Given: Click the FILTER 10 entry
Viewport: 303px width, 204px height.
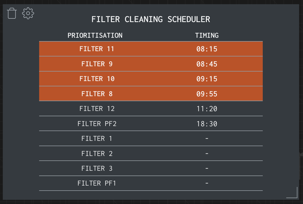Looking at the screenshot, I should 151,79.
